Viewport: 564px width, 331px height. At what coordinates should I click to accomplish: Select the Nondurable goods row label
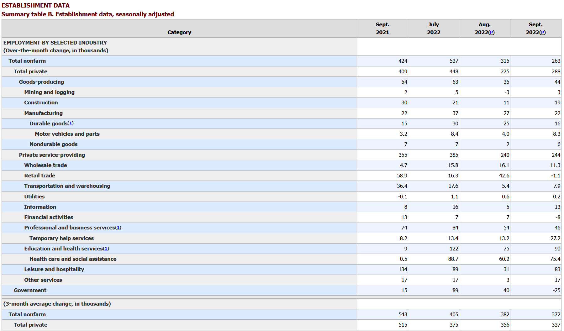[53, 144]
